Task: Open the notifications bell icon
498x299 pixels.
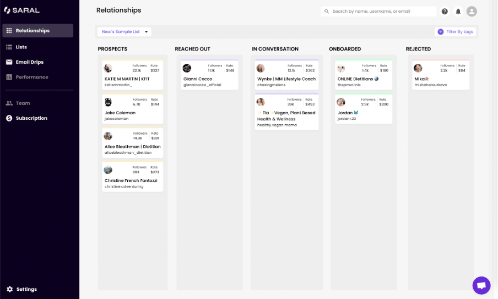Action: [458, 12]
